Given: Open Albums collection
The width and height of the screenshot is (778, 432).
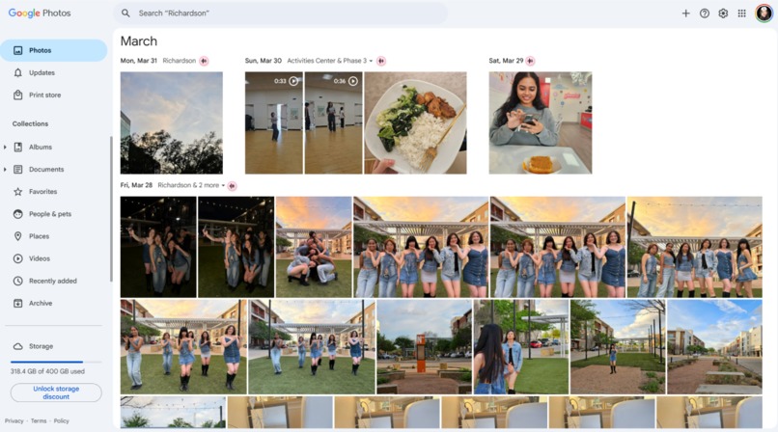Looking at the screenshot, I should (x=41, y=148).
